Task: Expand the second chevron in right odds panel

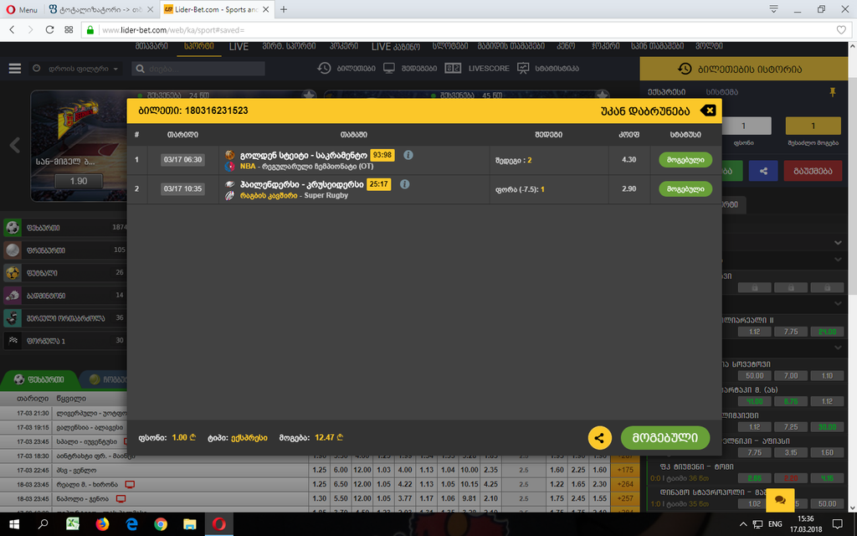Action: [x=838, y=260]
